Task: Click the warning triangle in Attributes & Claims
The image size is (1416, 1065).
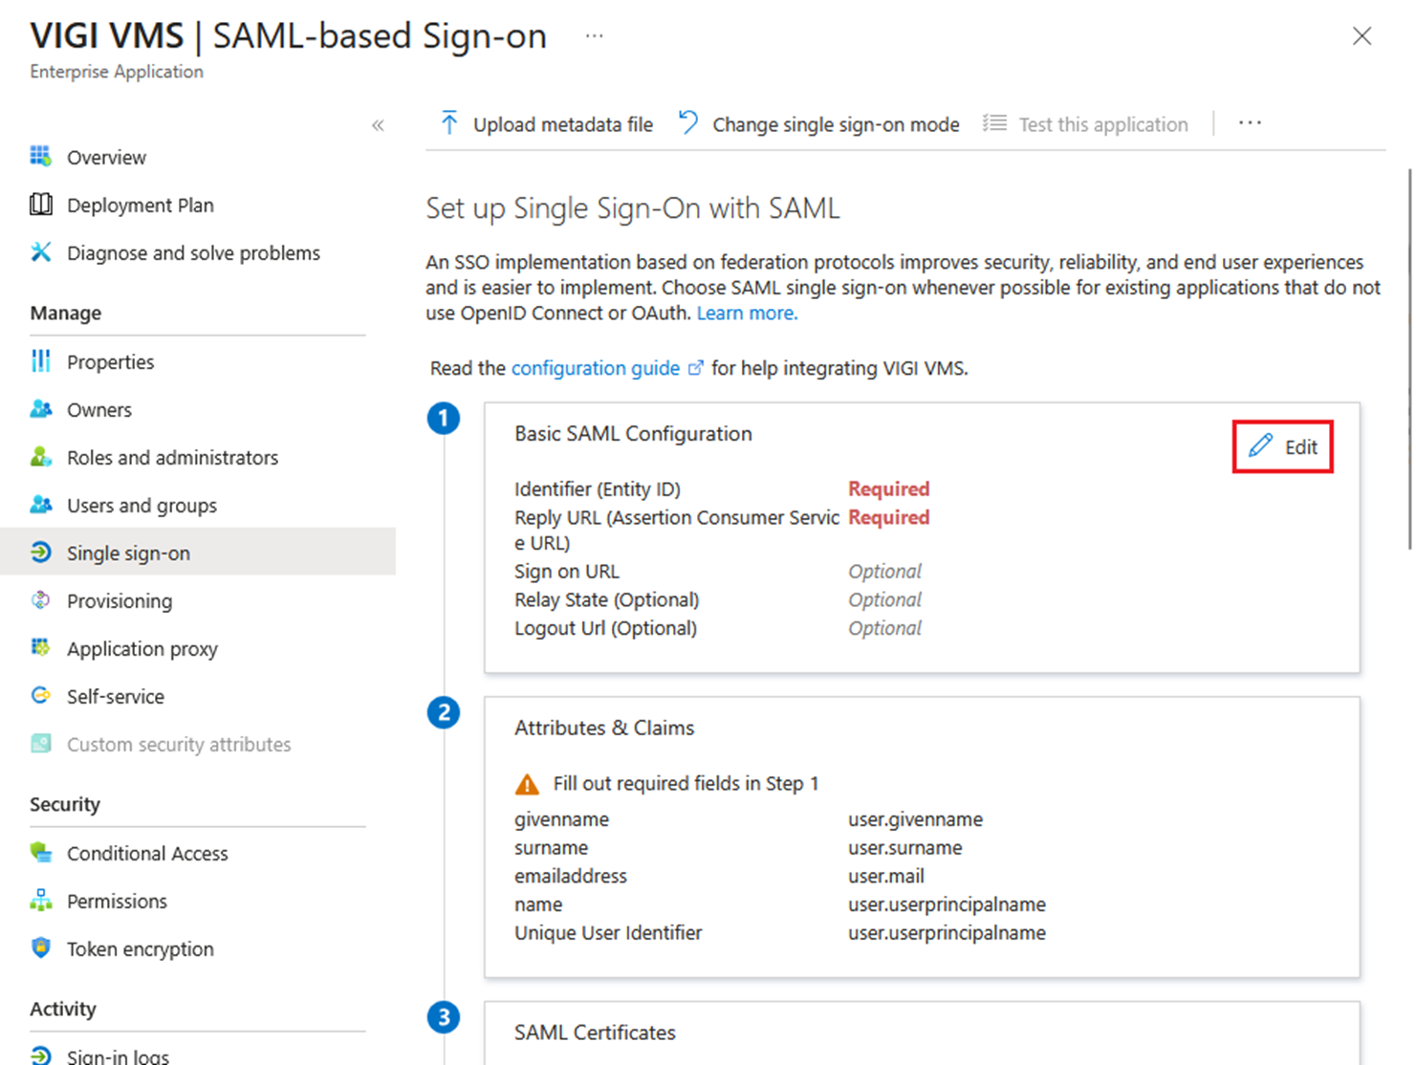Action: (x=527, y=784)
